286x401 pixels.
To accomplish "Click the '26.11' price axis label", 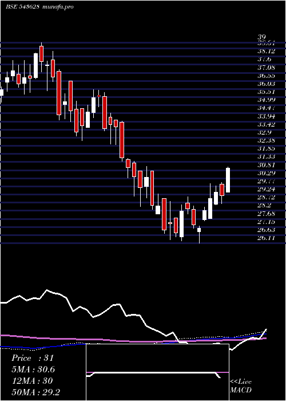I will click(x=267, y=238).
